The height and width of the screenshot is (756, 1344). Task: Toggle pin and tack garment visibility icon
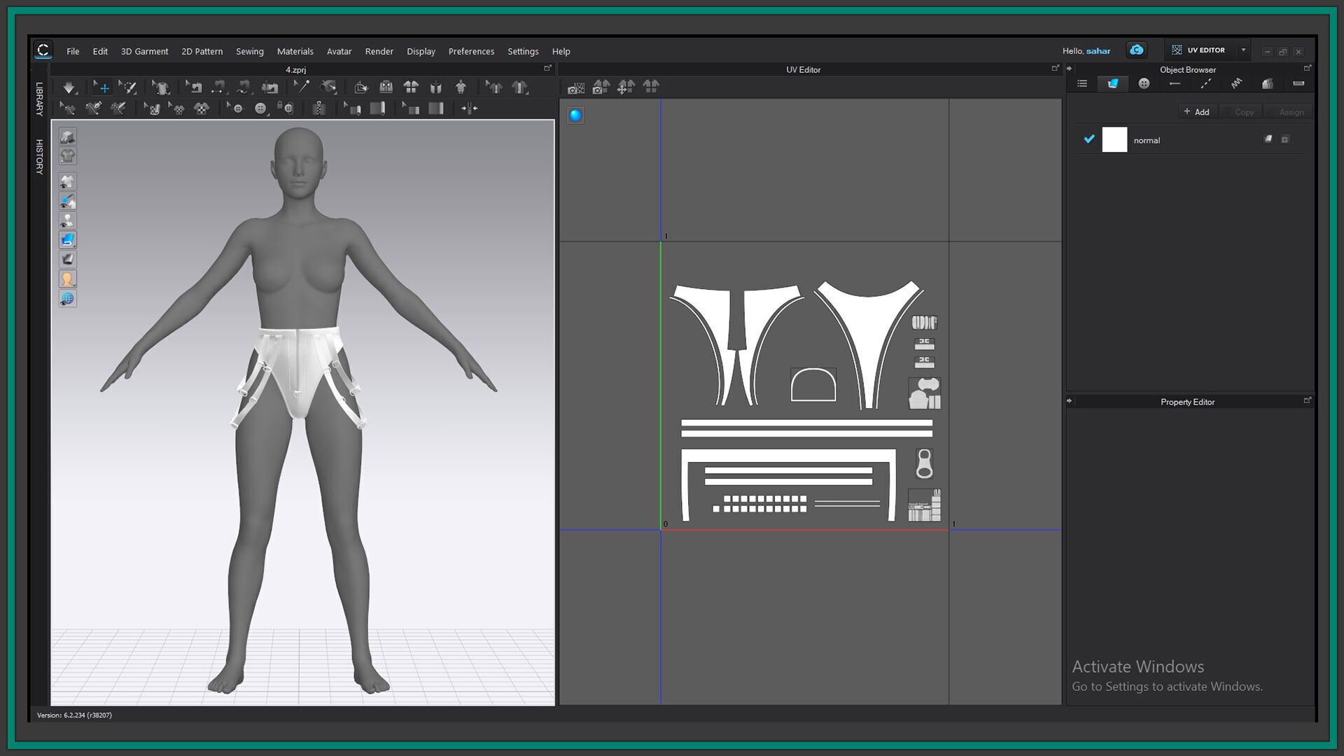[67, 202]
